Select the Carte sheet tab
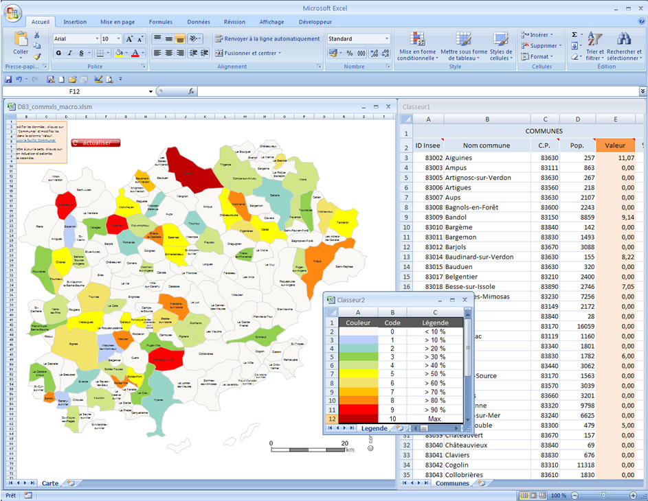Viewport: 648px width, 501px height. tap(49, 483)
